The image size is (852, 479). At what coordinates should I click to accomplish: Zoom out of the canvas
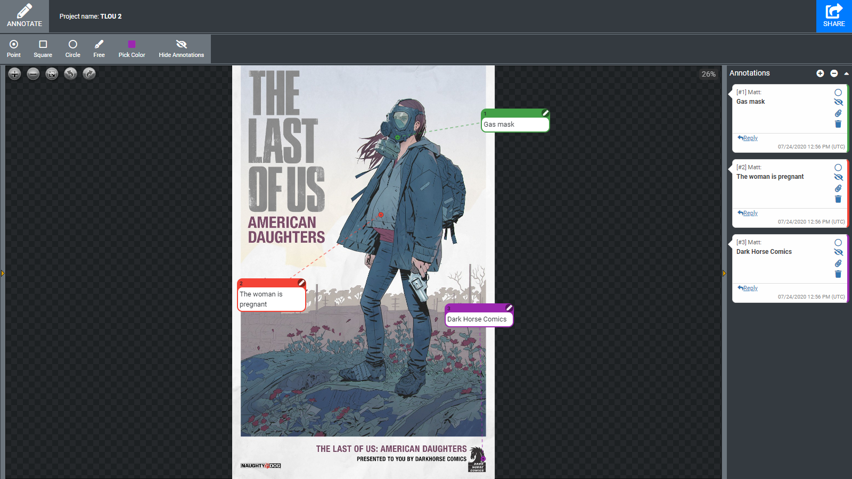point(33,74)
